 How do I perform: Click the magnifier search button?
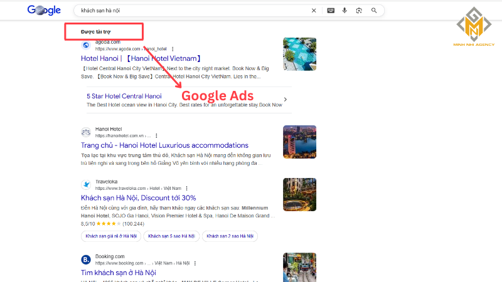point(374,11)
